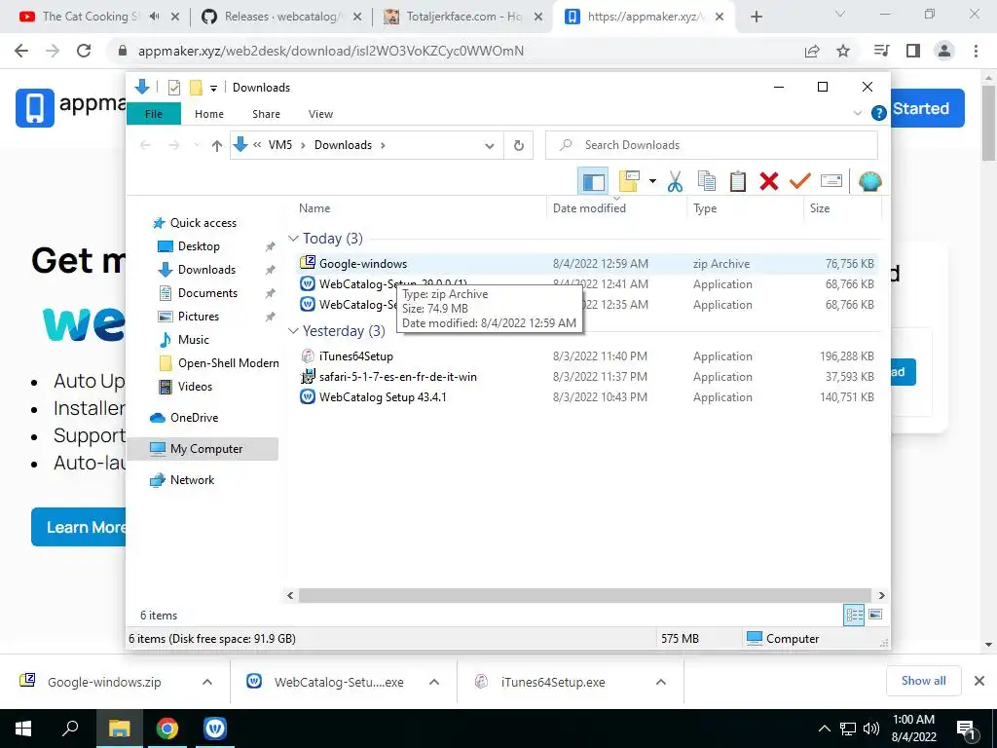Viewport: 997px width, 748px height.
Task: Click the email envelope toolbar icon
Action: point(831,182)
